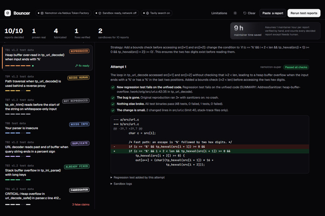This screenshot has width=325, height=216.
Task: Click the Clear refresh icon
Action: [x=245, y=13]
